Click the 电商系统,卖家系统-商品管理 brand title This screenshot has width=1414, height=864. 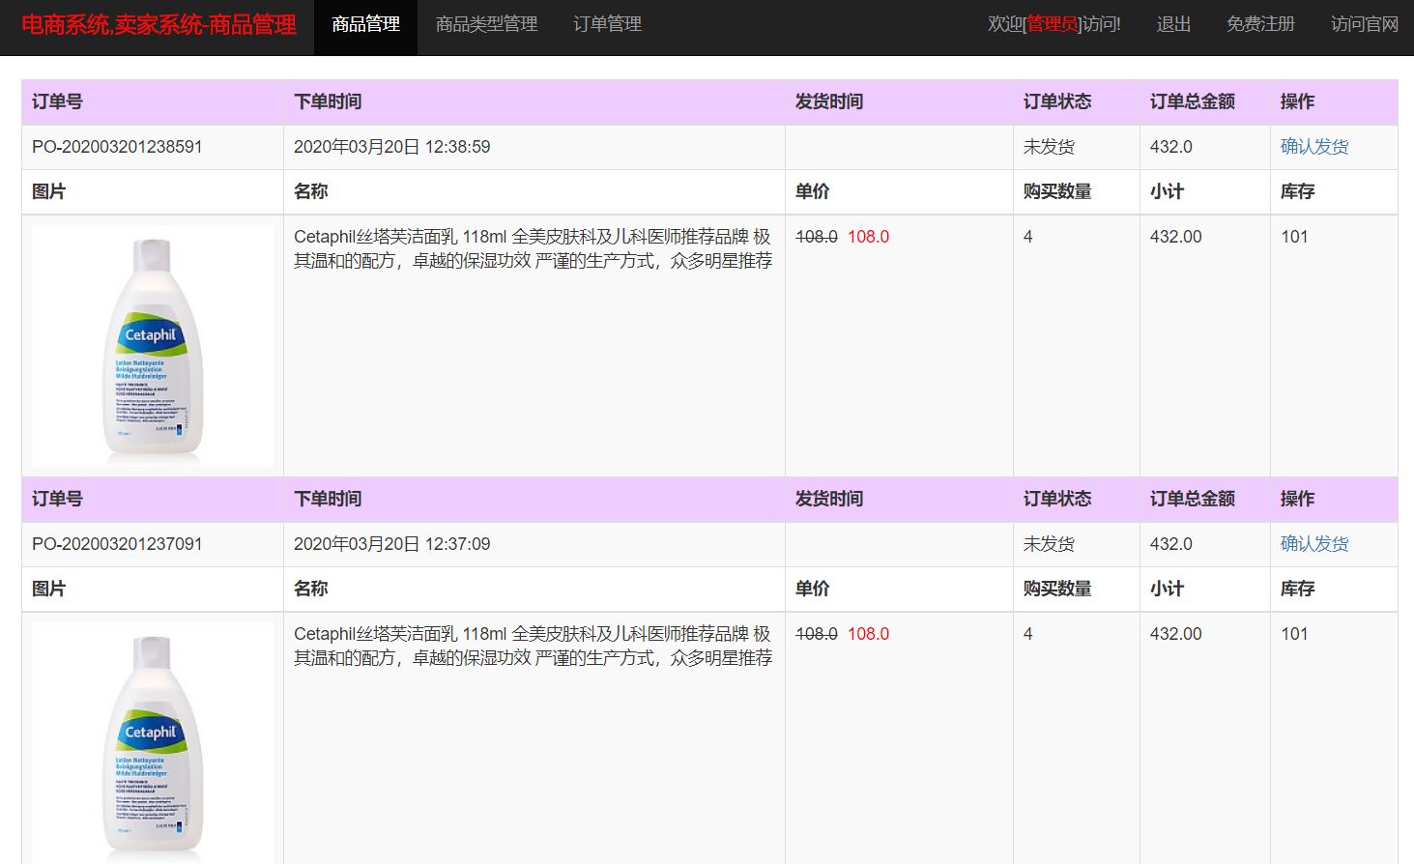tap(159, 24)
